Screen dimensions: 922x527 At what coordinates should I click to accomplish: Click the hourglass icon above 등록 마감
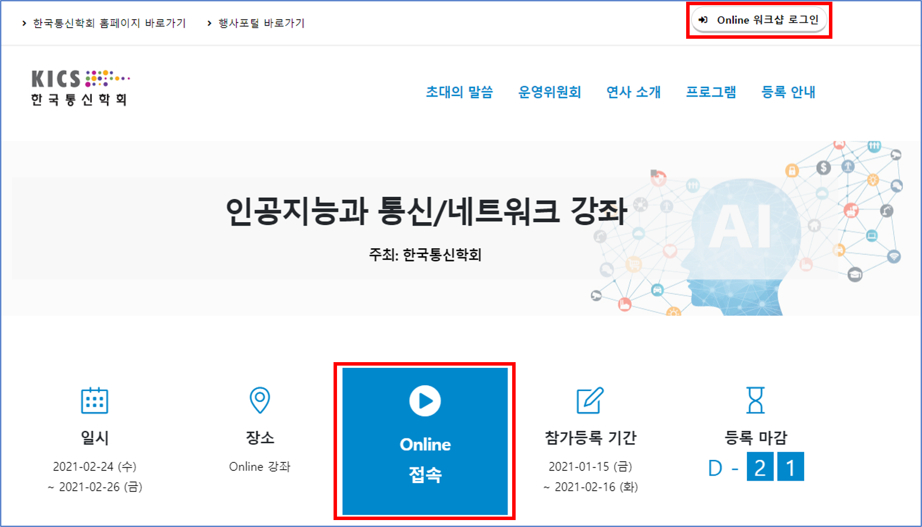tap(755, 400)
